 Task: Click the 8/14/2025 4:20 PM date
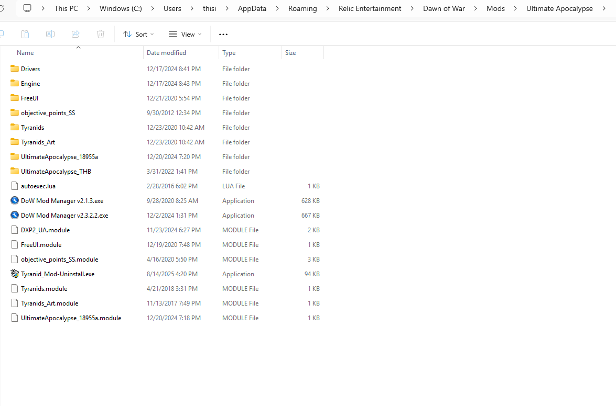[172, 274]
